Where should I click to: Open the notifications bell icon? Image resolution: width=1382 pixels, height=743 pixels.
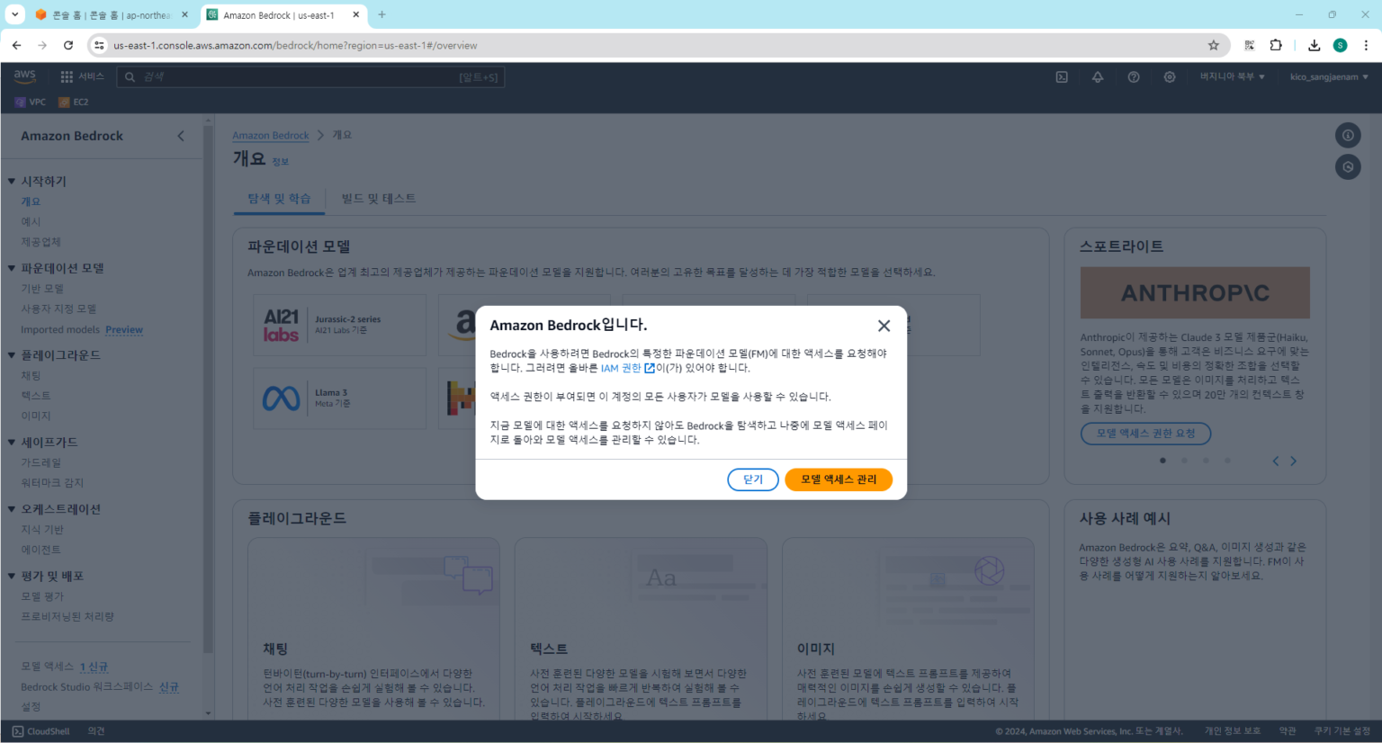[x=1098, y=77]
